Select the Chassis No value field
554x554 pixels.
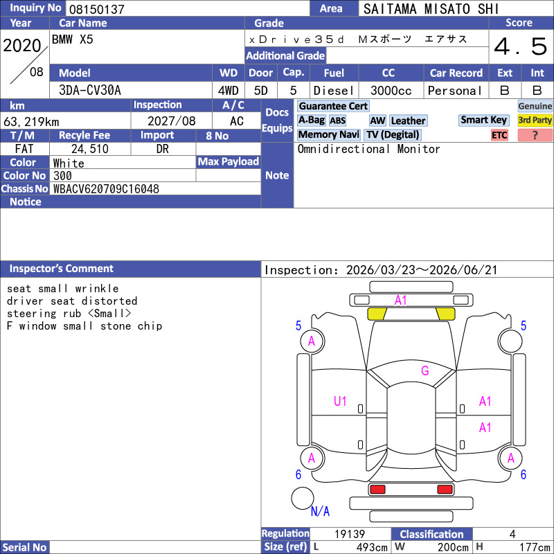(155, 188)
